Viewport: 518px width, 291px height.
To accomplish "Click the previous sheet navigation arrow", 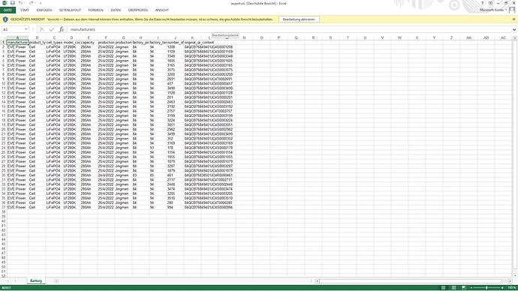I will [x=8, y=280].
